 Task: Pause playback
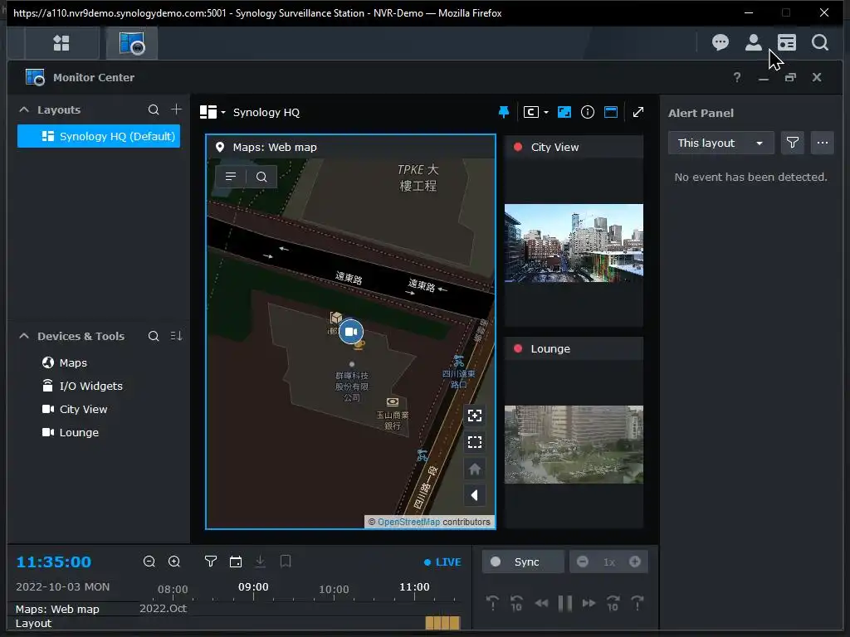(x=564, y=603)
